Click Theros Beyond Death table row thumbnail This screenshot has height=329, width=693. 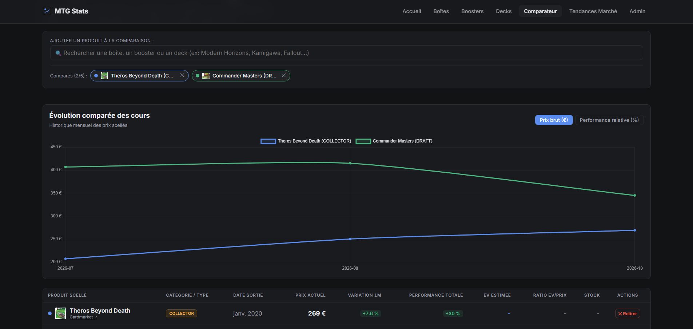(60, 313)
